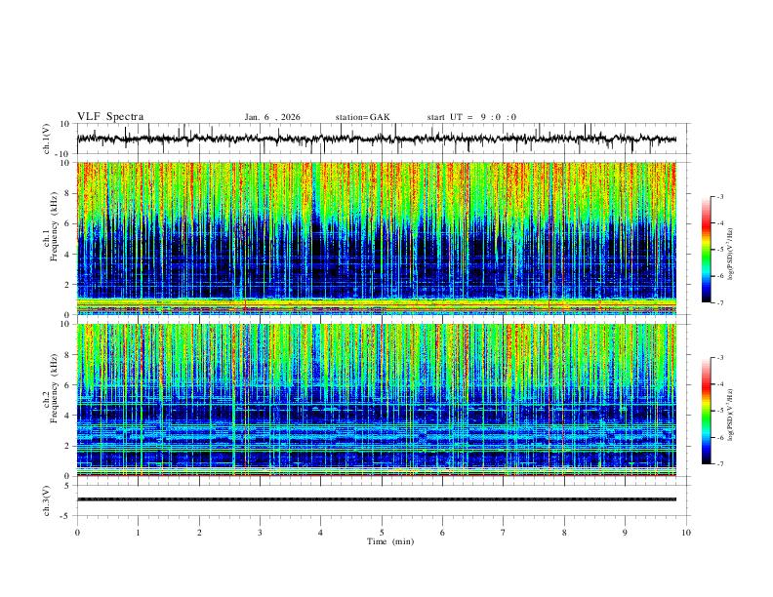Click time axis tick label "9"
This screenshot has width=773, height=597.
[625, 533]
